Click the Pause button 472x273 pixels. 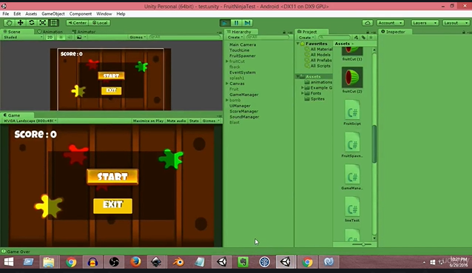click(236, 23)
